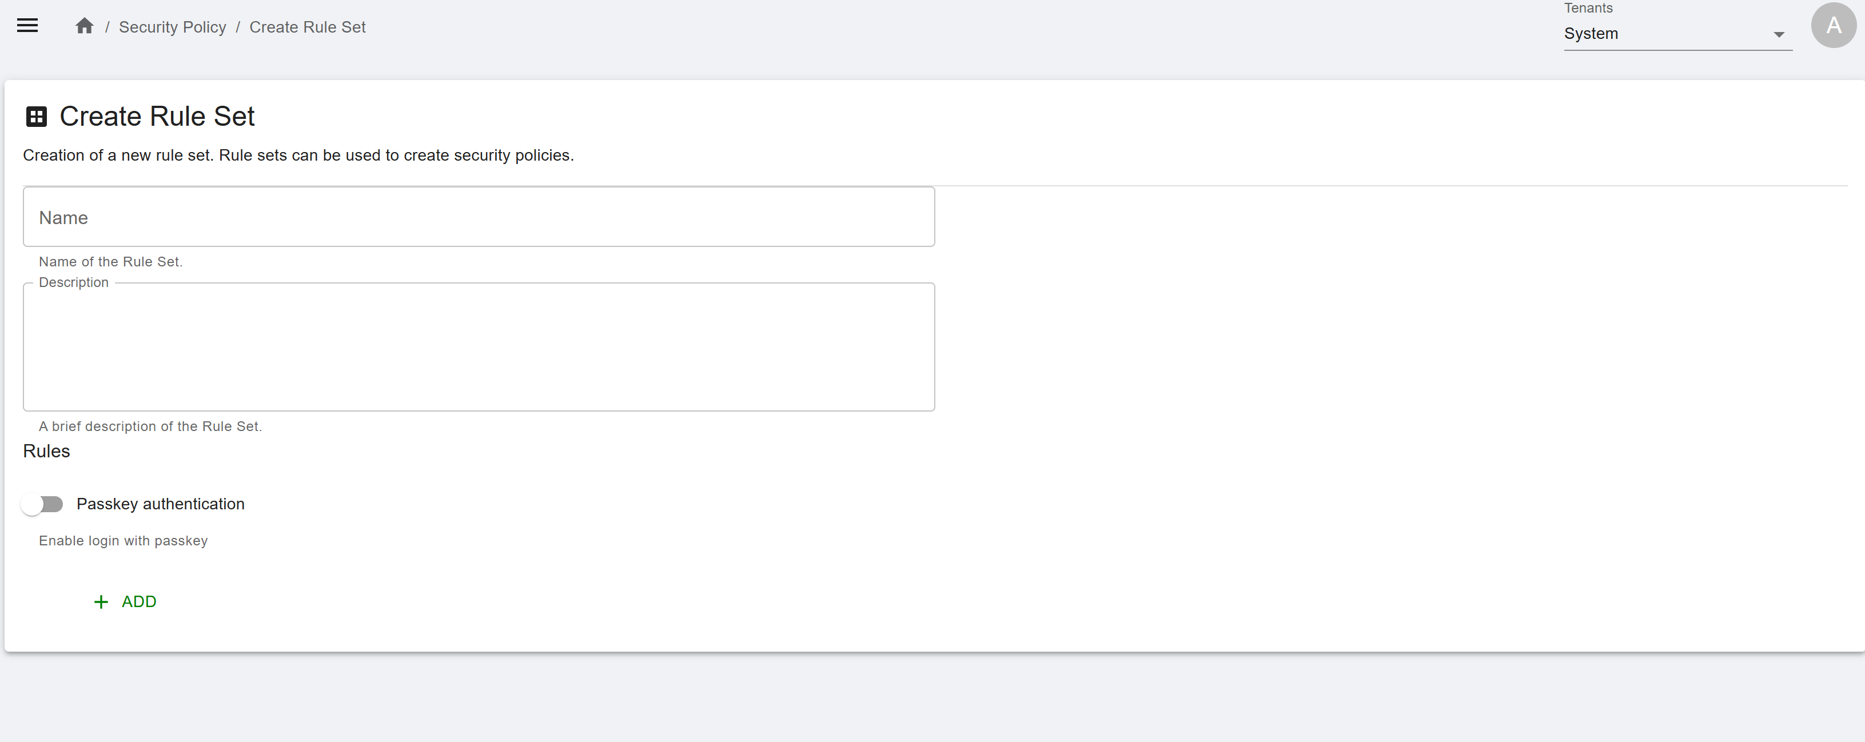Click the "Enable login with passkey" hint text

click(x=123, y=541)
